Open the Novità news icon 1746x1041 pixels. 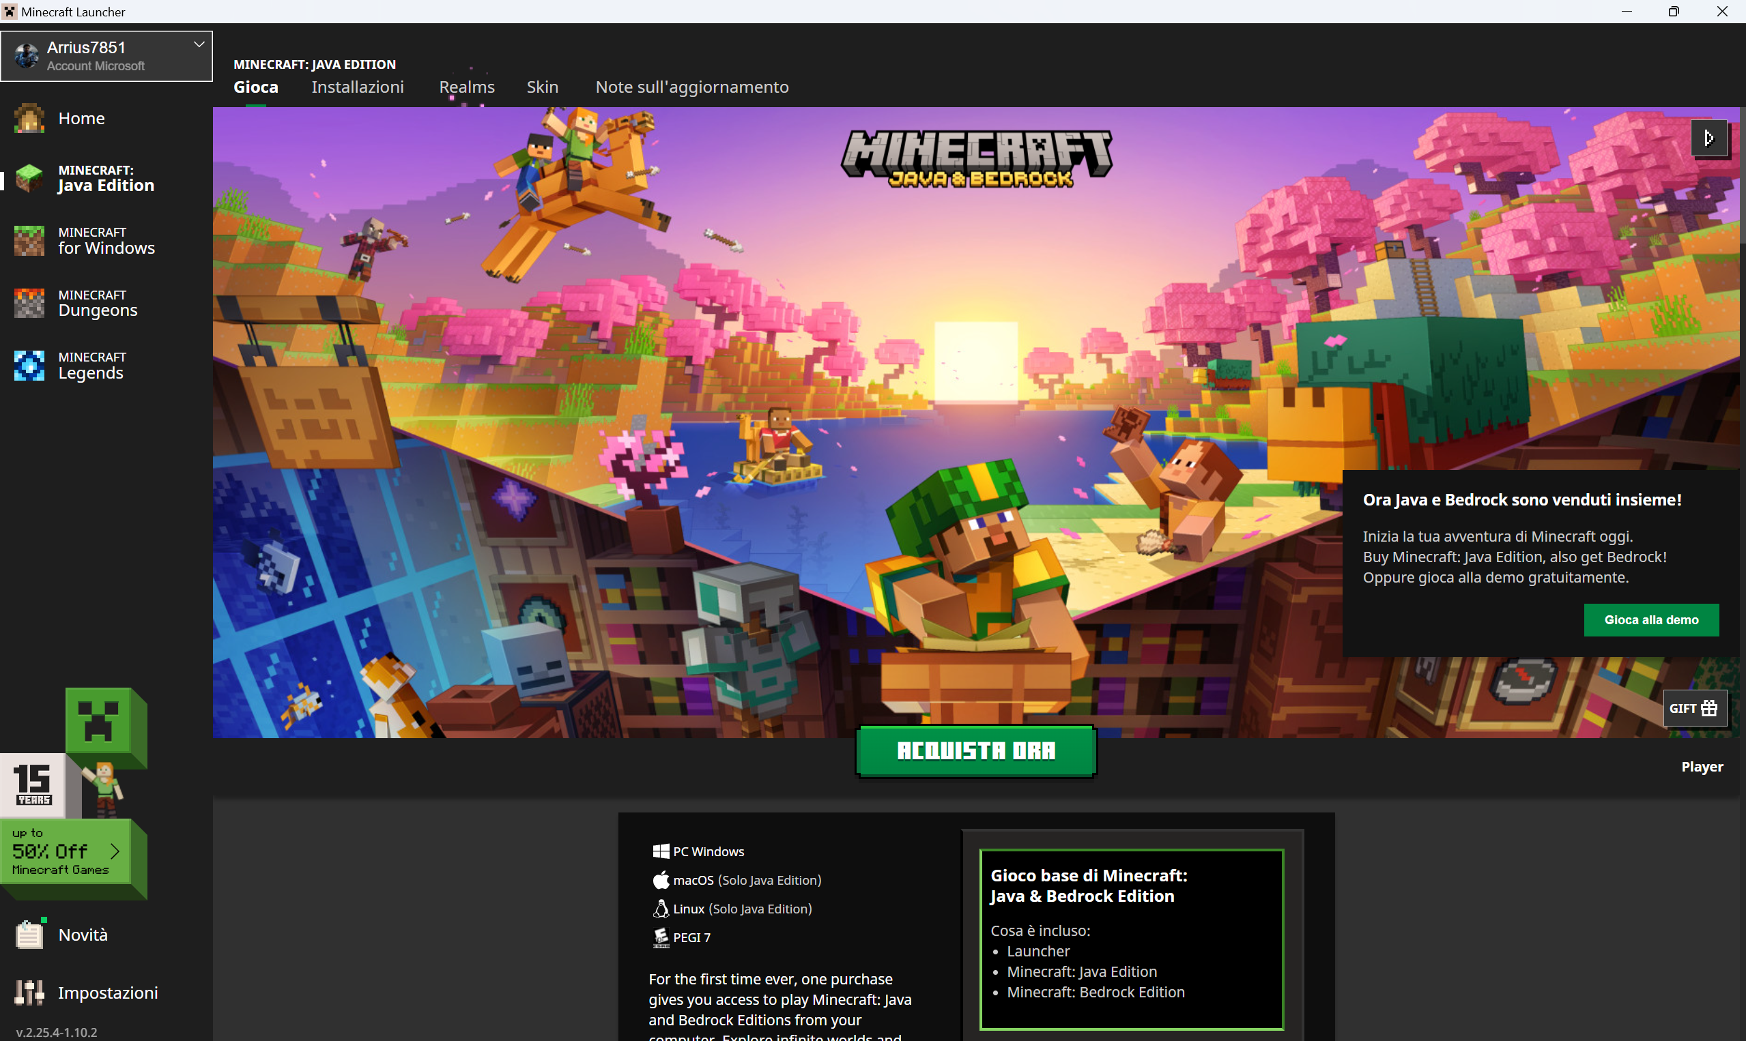point(29,935)
